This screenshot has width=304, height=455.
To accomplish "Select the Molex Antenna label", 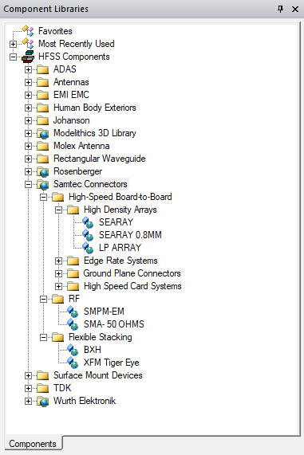I will 81,146.
